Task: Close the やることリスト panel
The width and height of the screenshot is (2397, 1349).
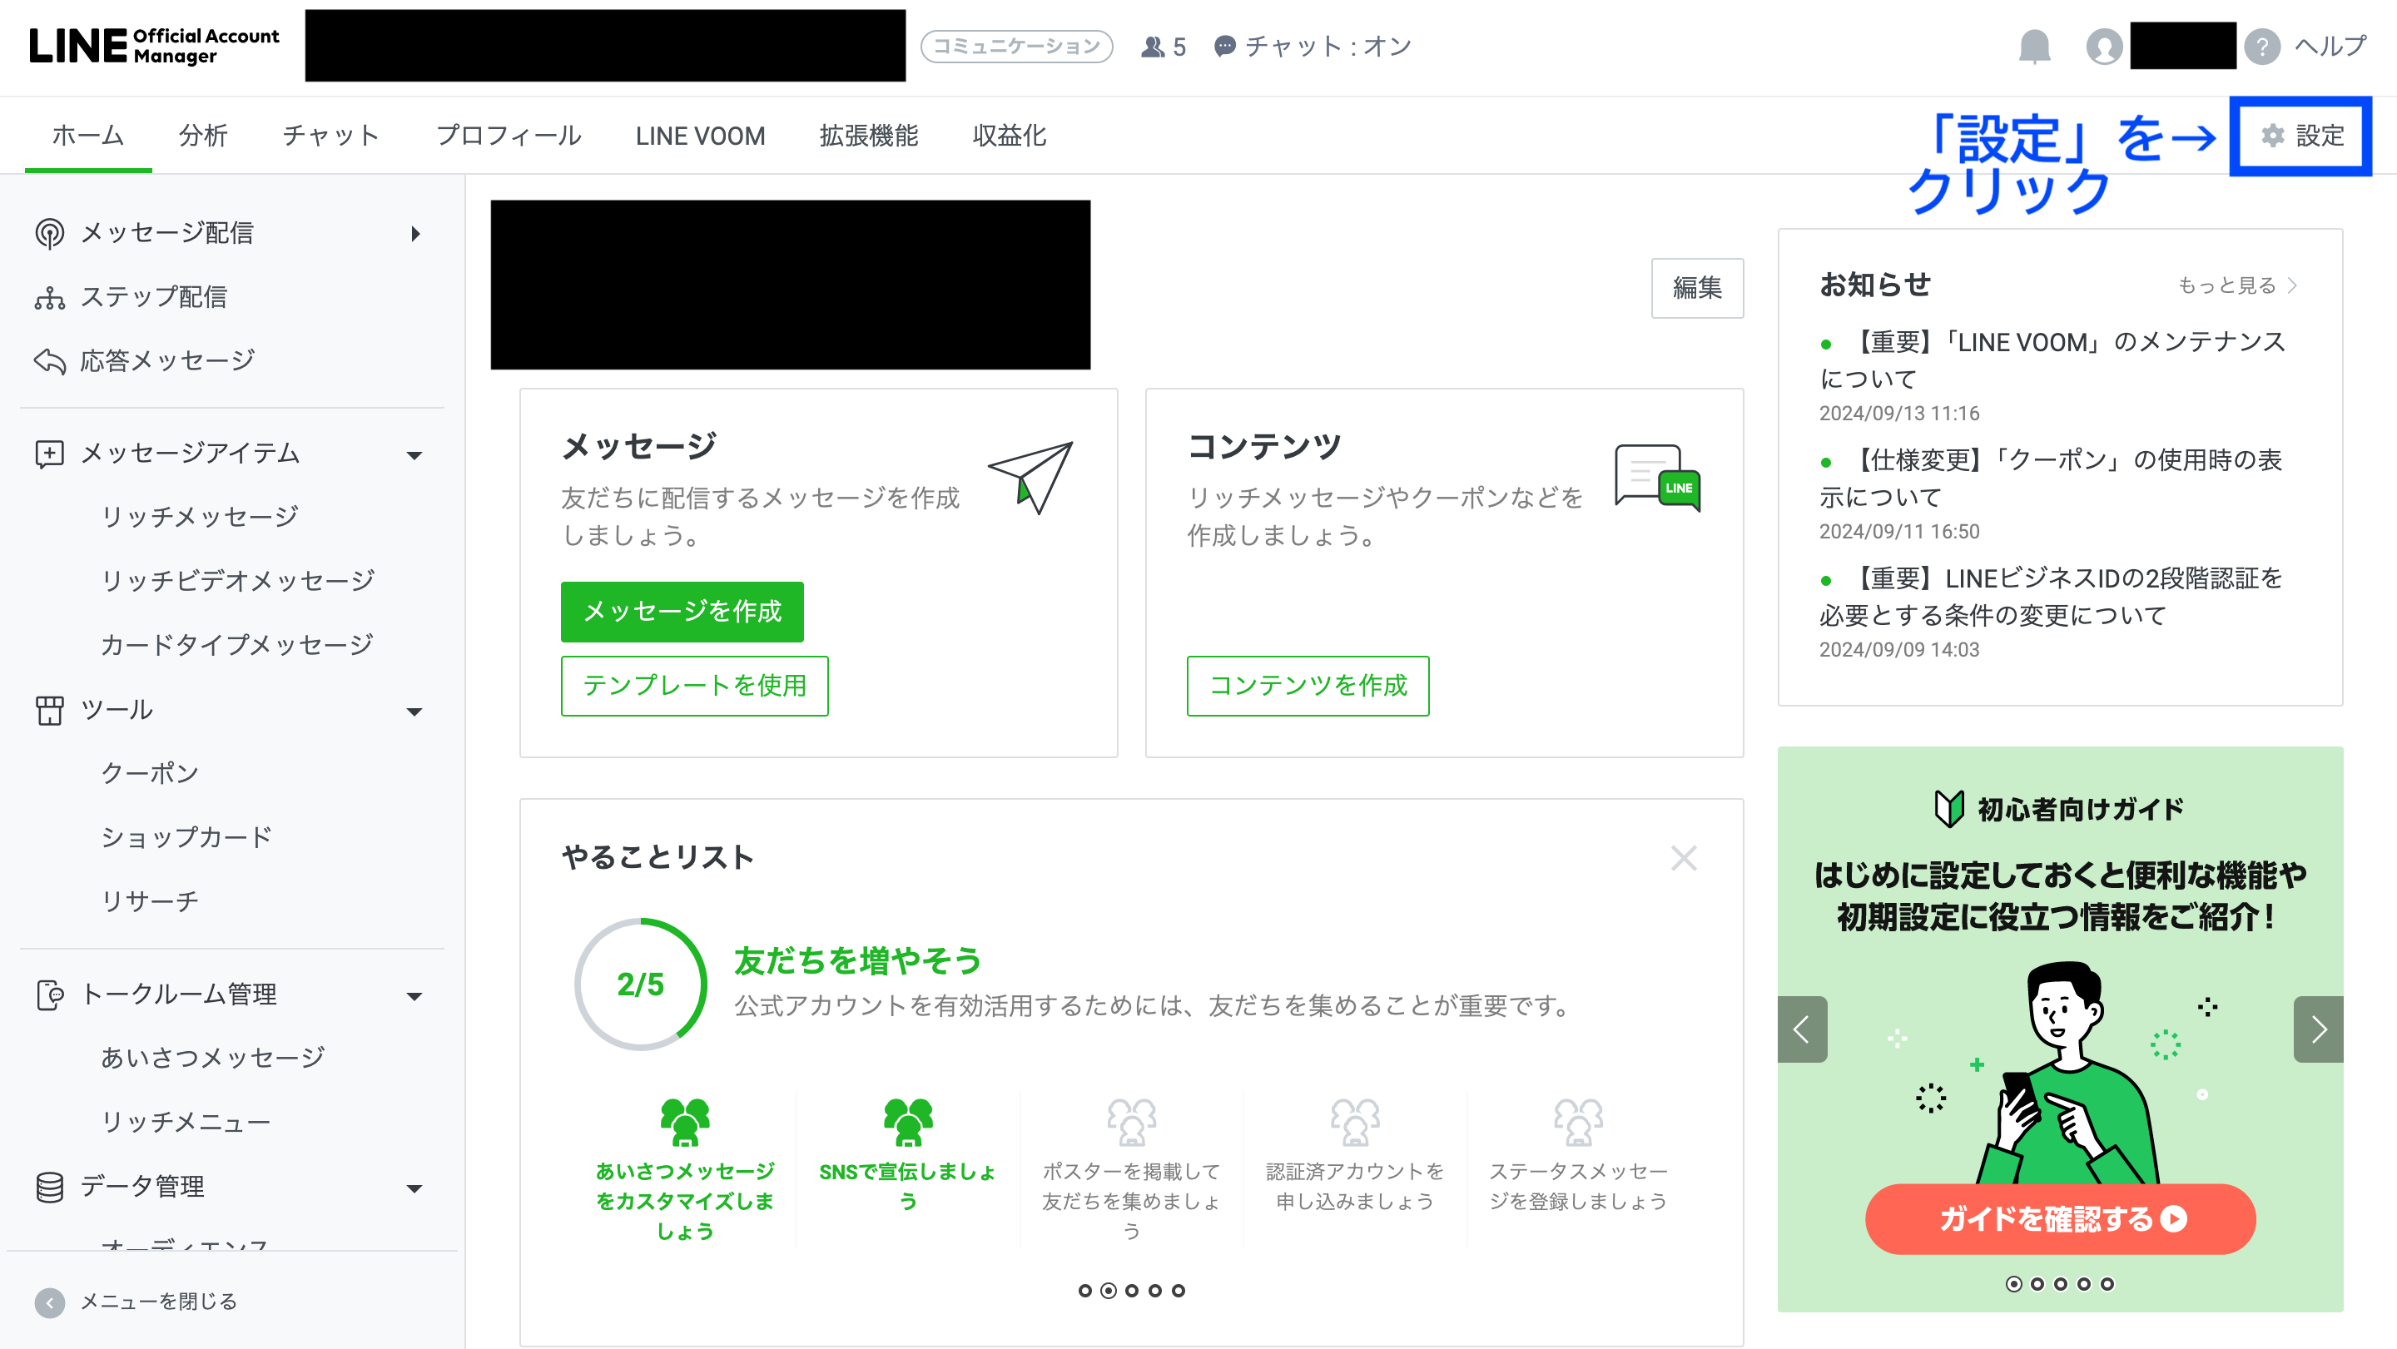Action: point(1683,858)
